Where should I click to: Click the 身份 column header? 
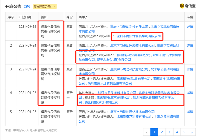click(x=70, y=17)
